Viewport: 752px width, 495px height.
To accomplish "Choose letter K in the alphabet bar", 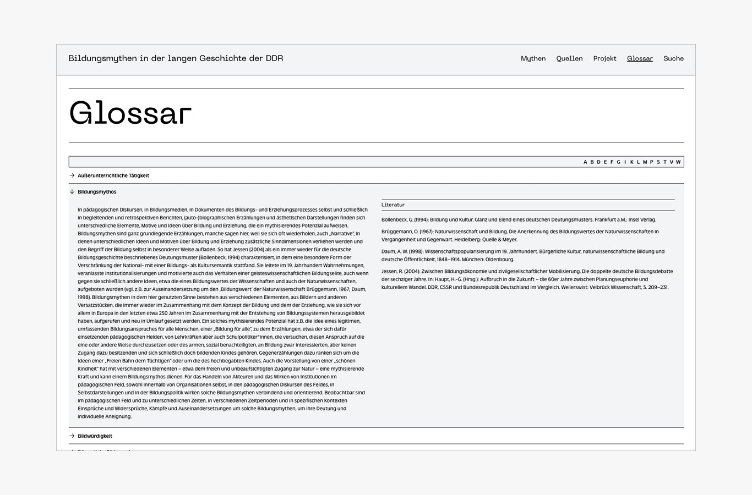I will click(631, 162).
